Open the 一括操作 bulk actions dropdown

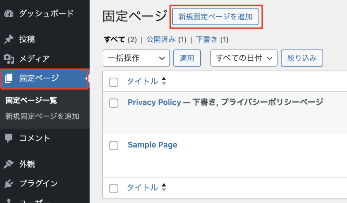coord(136,58)
